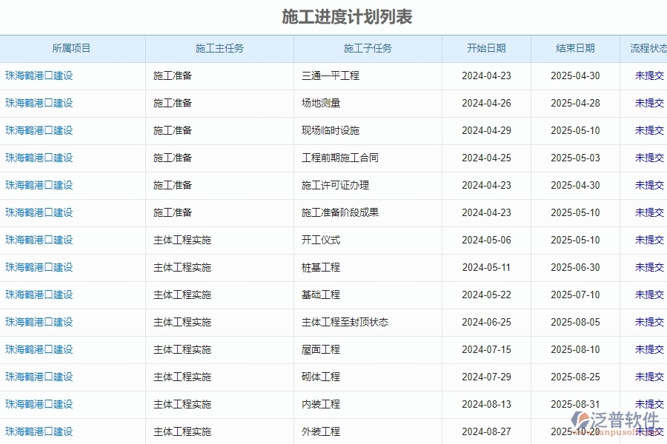Open 珠海鹤港口建设 link in 屋面工程 row
The width and height of the screenshot is (667, 444).
(35, 349)
